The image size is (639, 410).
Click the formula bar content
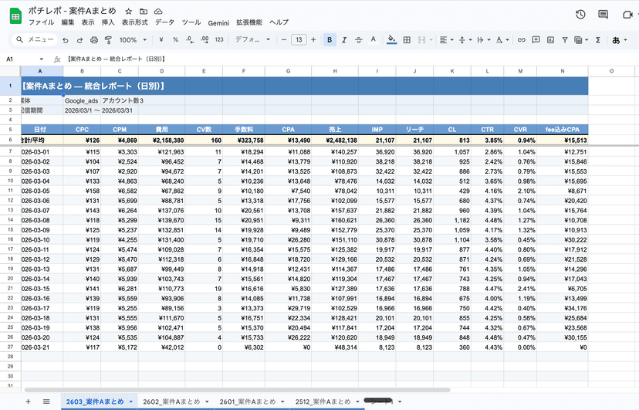coord(116,59)
